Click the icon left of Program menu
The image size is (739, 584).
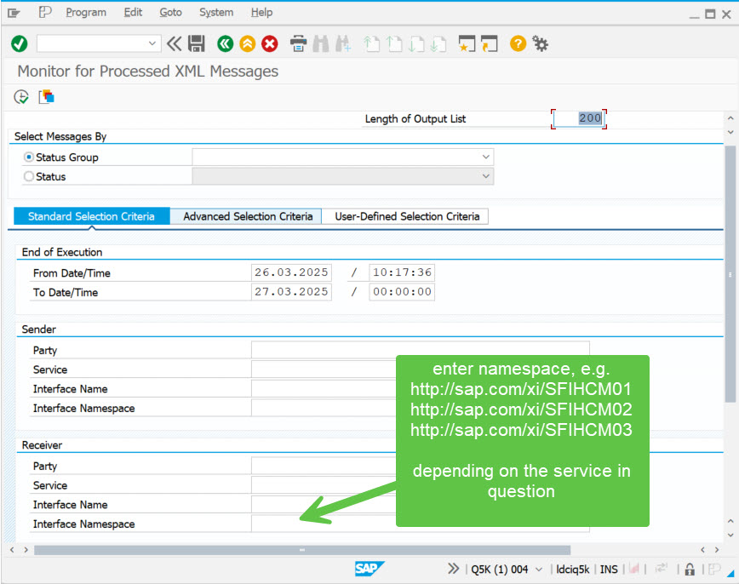point(45,12)
